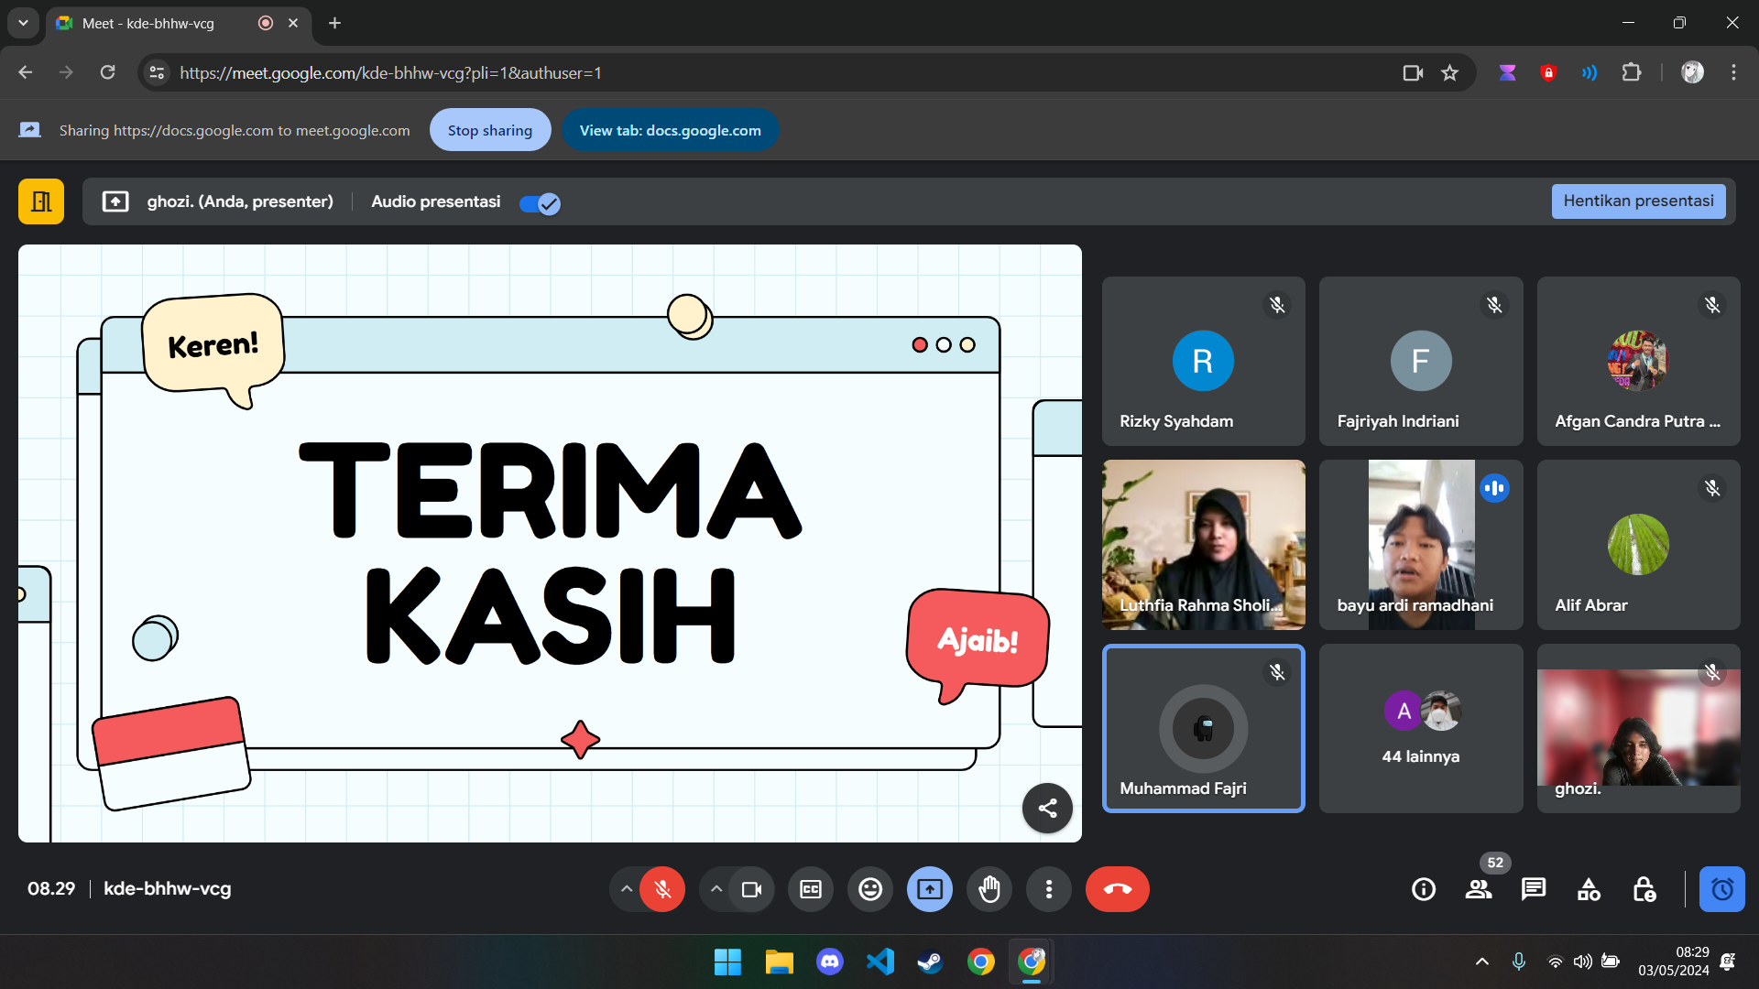Raise hand in the meeting
1759x989 pixels.
(989, 889)
